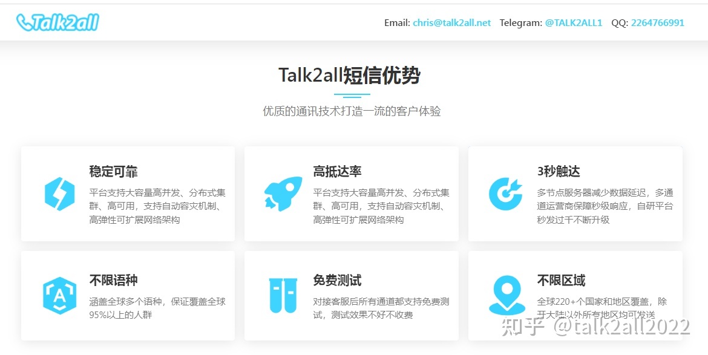This screenshot has width=708, height=355.
Task: Click the 不限区域 card heading
Action: click(561, 281)
